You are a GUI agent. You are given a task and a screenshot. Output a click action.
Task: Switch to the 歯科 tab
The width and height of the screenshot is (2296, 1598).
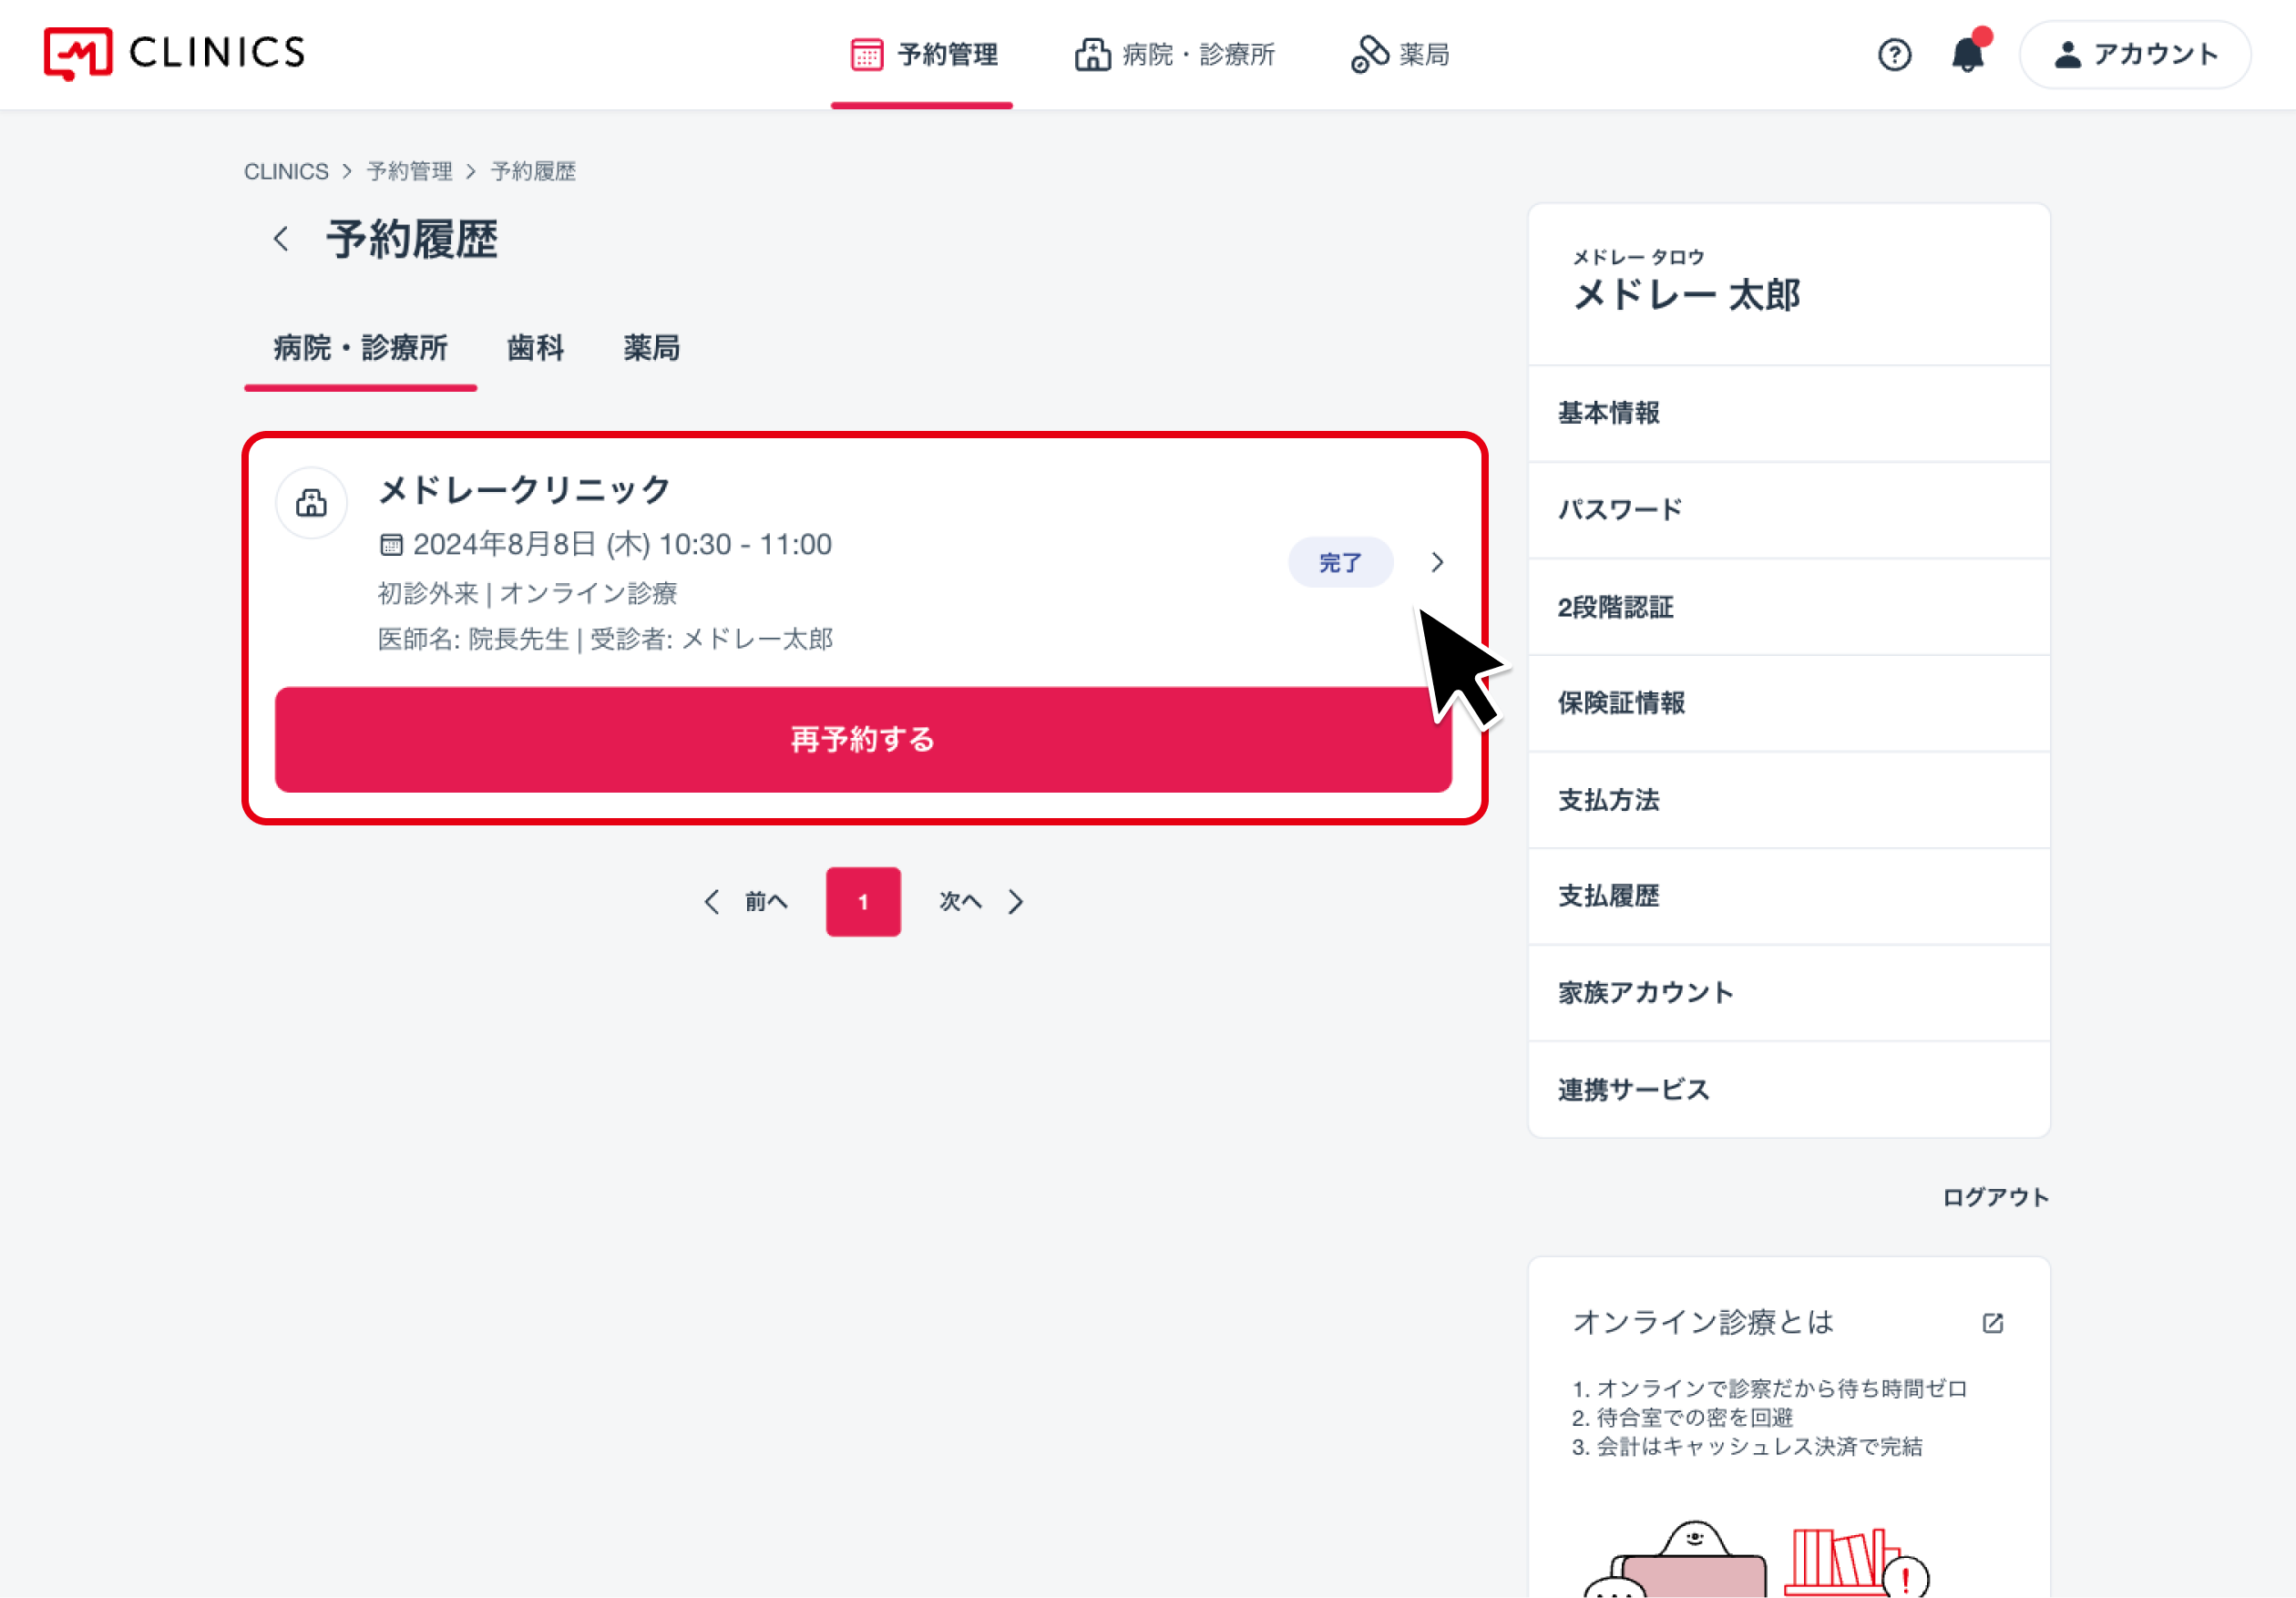point(535,348)
